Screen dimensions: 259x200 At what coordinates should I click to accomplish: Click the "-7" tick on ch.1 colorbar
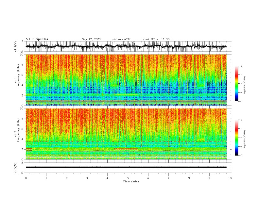(241, 101)
